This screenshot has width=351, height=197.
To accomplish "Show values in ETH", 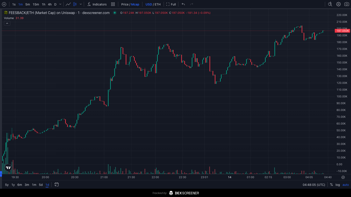I will point(158,4).
